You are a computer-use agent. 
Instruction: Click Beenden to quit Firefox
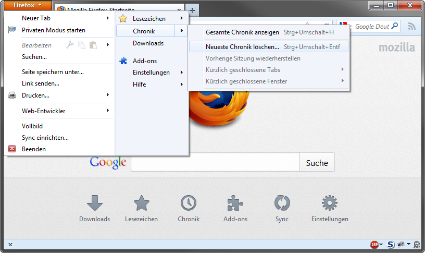point(59,149)
